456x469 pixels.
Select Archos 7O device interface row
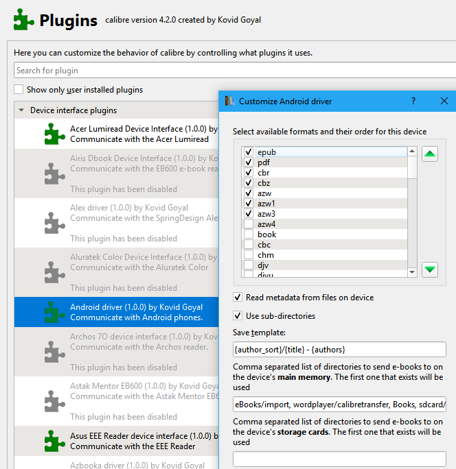click(116, 352)
